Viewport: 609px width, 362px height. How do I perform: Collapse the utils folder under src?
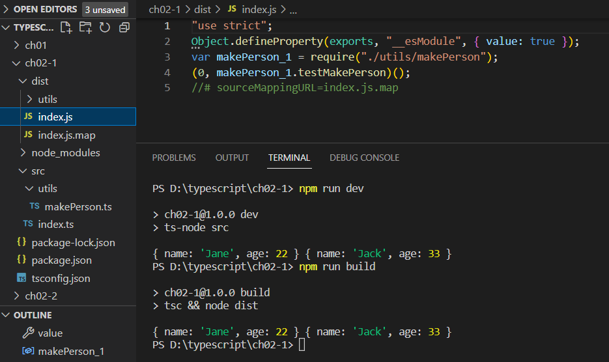tap(29, 188)
